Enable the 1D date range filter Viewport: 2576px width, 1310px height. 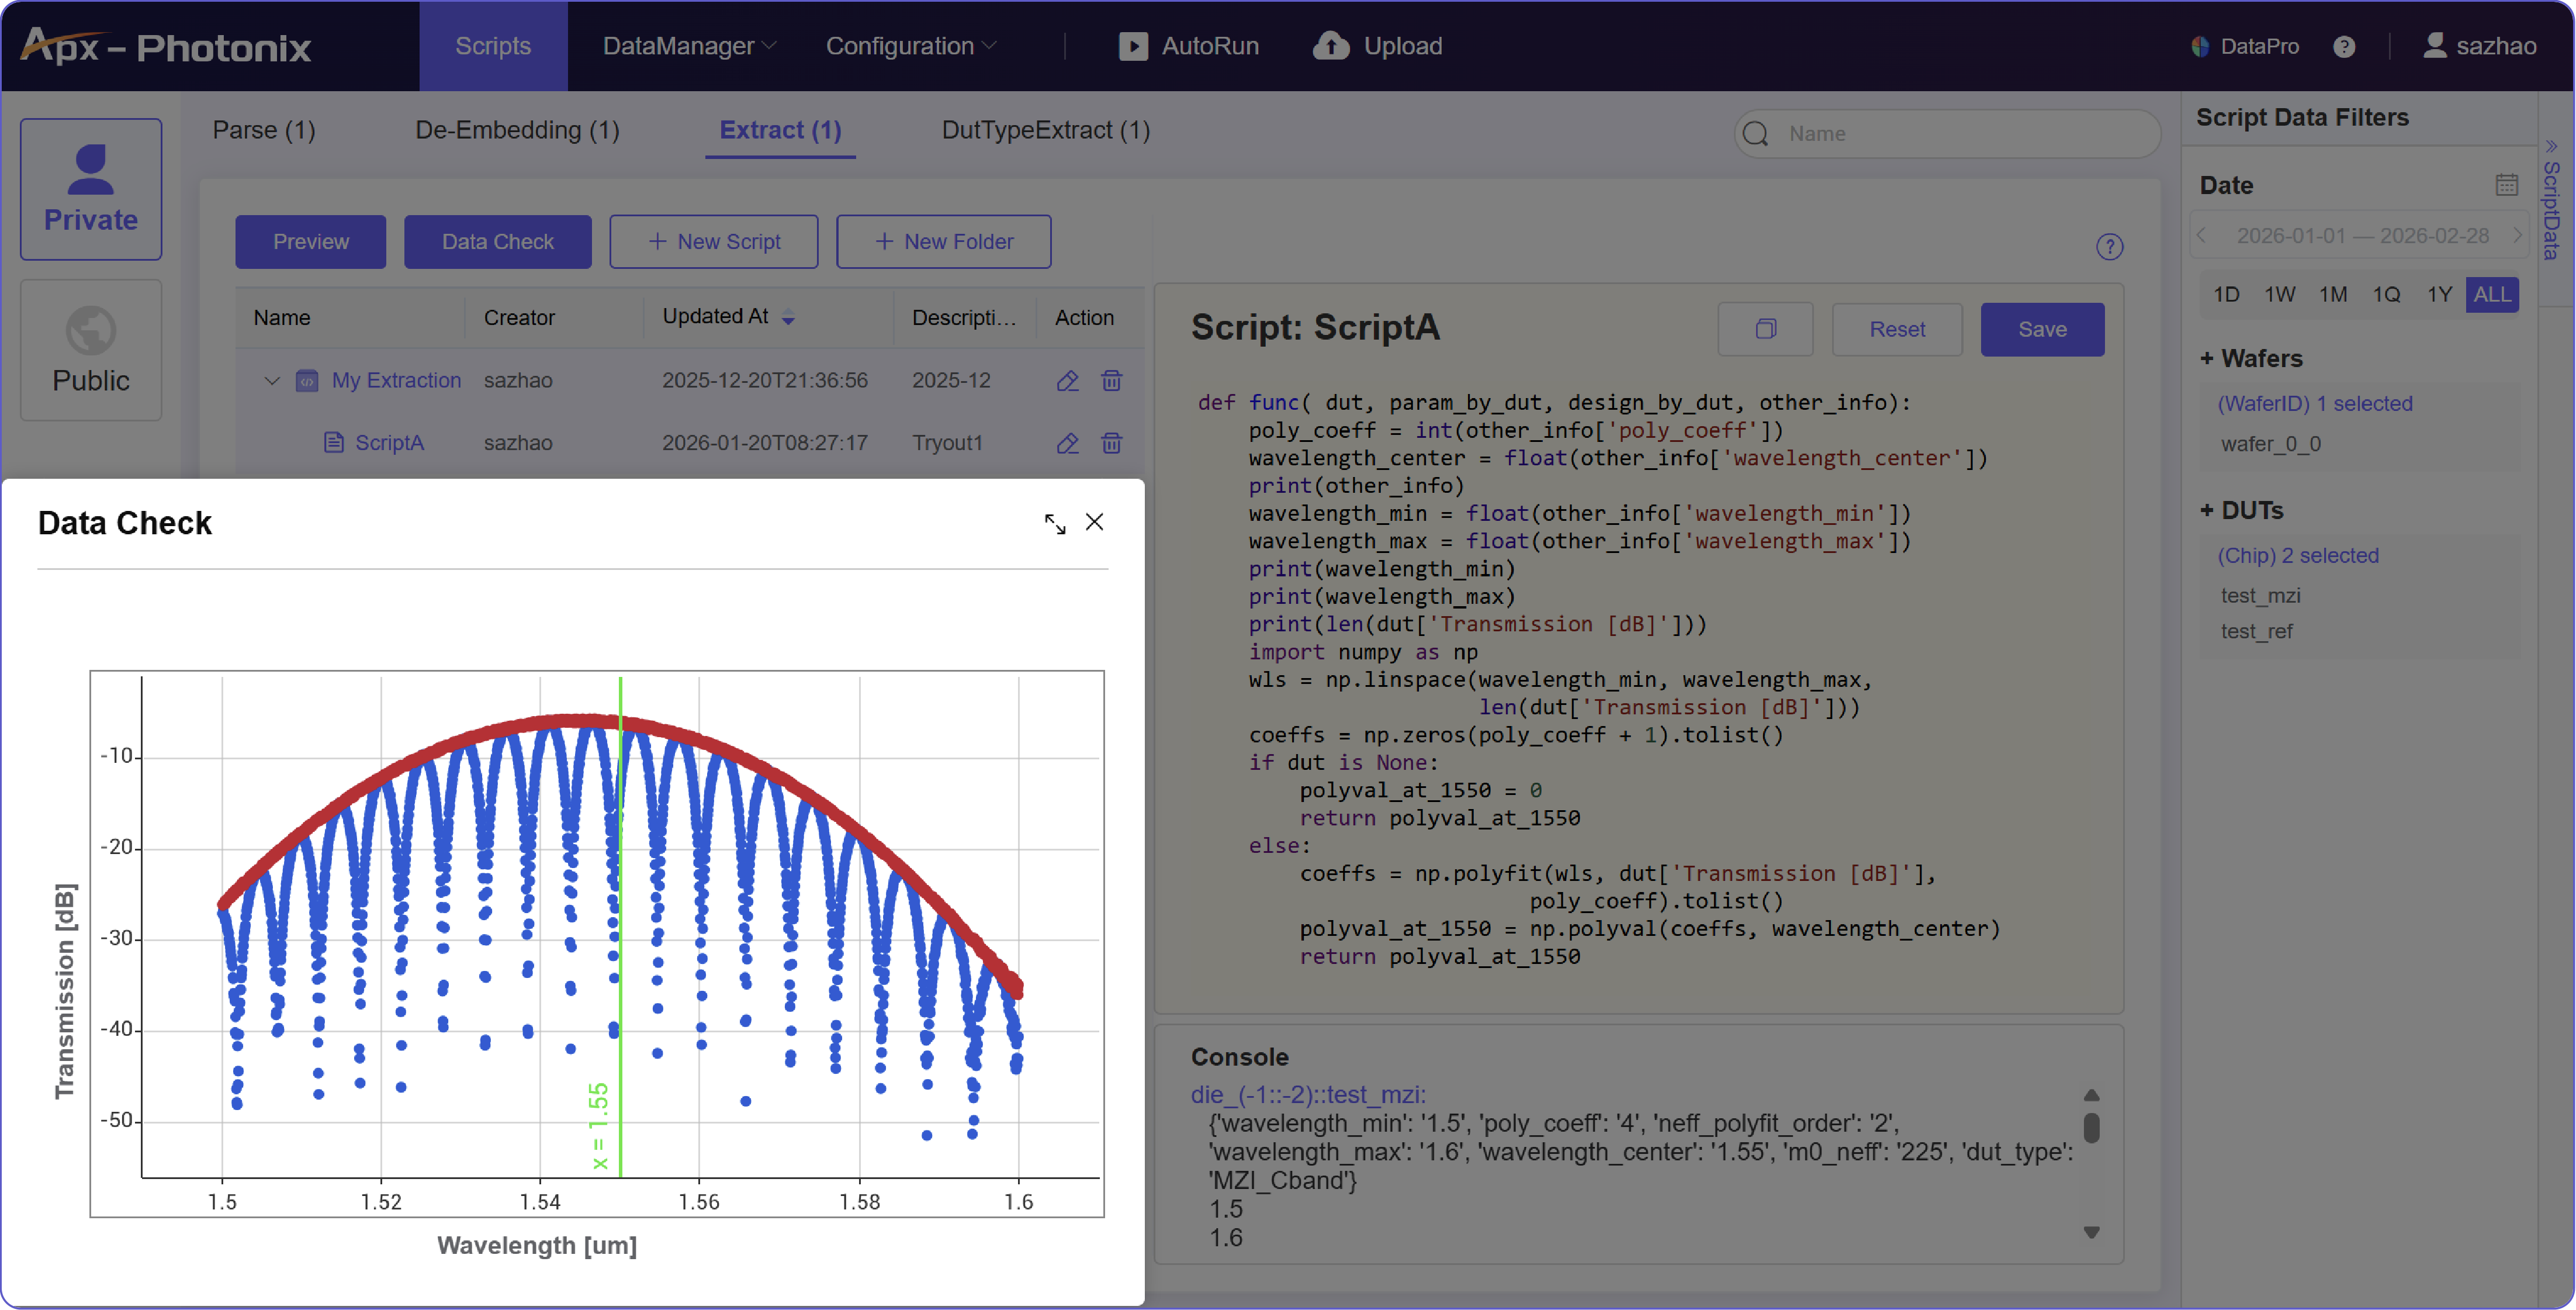(x=2227, y=294)
